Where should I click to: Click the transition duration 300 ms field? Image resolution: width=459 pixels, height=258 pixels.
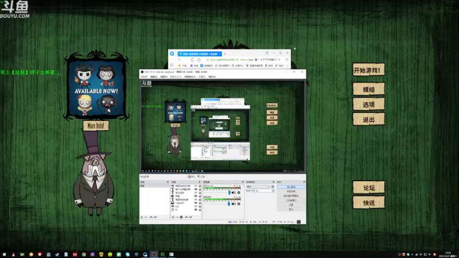(262, 191)
